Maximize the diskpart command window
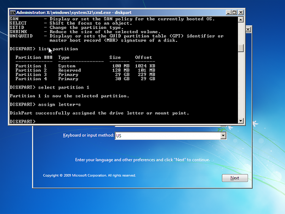Image resolution: width=285 pixels, height=214 pixels. click(234, 13)
